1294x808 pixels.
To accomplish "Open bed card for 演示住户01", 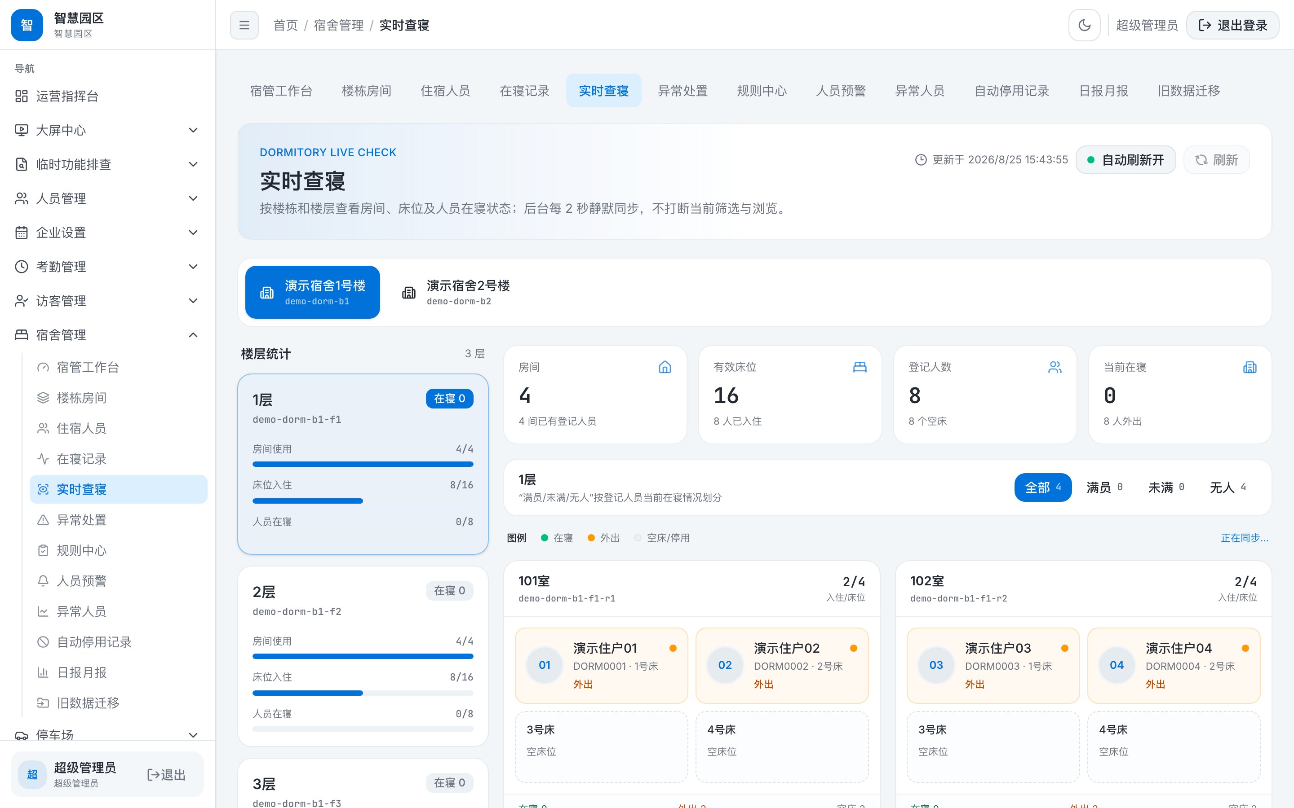I will 601,665.
